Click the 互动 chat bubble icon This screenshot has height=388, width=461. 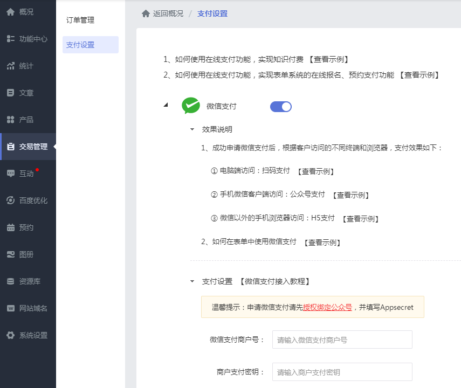pos(11,174)
